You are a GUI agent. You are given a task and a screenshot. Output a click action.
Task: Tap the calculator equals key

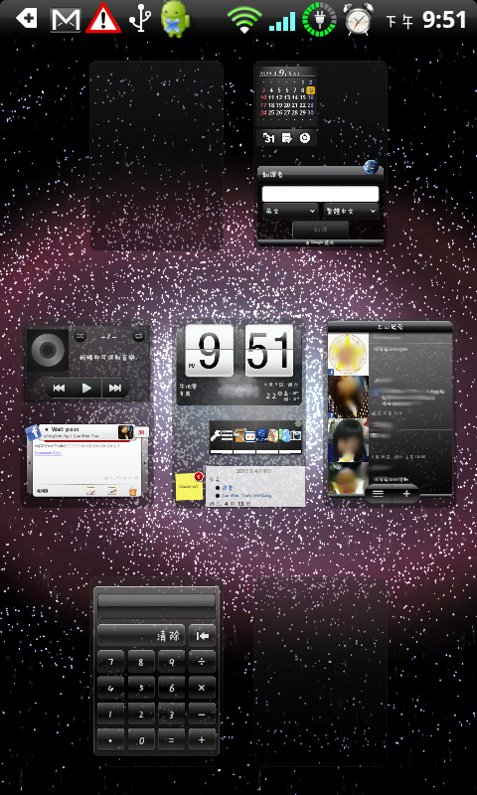click(171, 740)
